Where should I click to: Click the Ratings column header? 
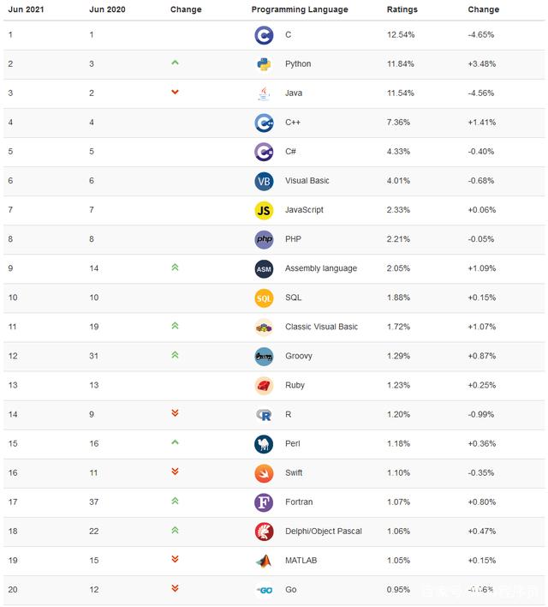click(x=402, y=9)
